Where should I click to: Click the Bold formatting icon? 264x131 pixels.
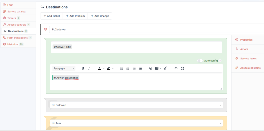coord(83,68)
